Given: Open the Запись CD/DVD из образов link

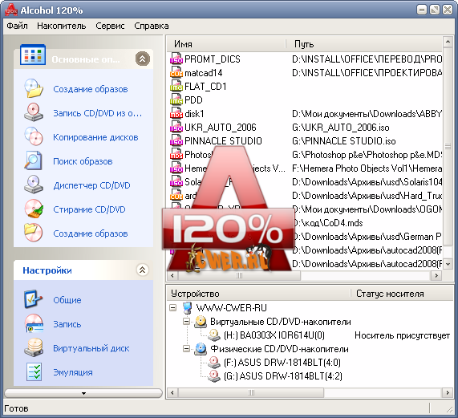Looking at the screenshot, I should coord(98,113).
